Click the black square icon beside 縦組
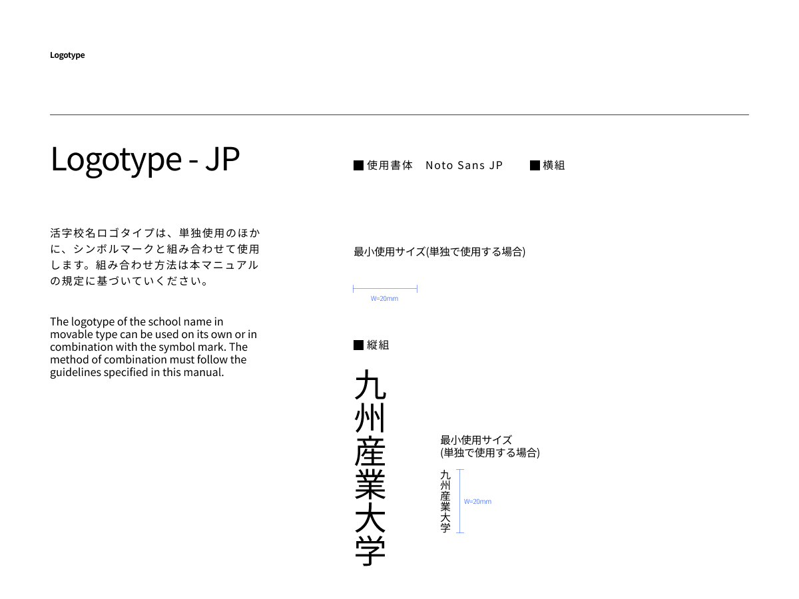The width and height of the screenshot is (799, 599). click(x=358, y=344)
